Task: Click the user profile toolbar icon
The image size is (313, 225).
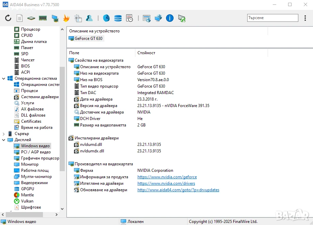Action: click(89, 18)
